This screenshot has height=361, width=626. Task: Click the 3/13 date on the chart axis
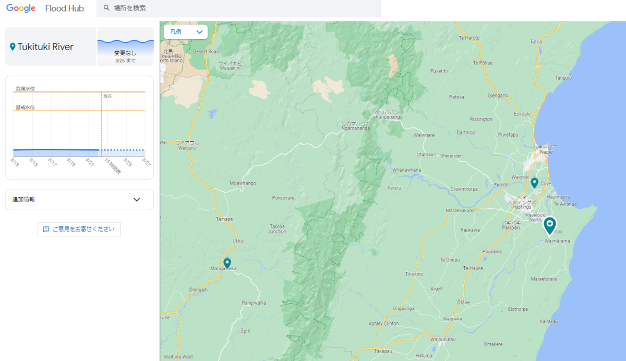[x=15, y=161]
